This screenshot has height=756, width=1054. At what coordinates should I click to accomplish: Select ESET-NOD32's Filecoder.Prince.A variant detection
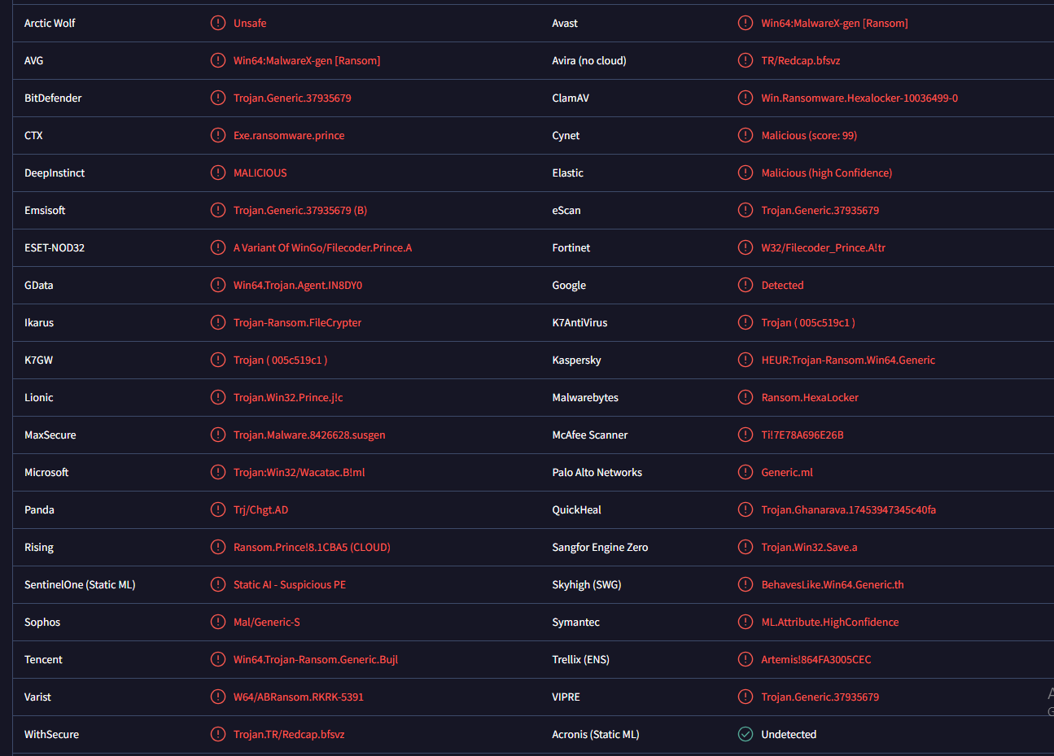click(322, 247)
